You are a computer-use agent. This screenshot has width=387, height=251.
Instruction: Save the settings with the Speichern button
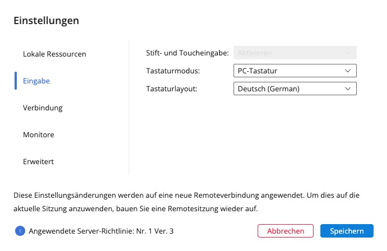(347, 231)
